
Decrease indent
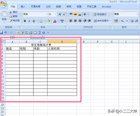(85, 21)
